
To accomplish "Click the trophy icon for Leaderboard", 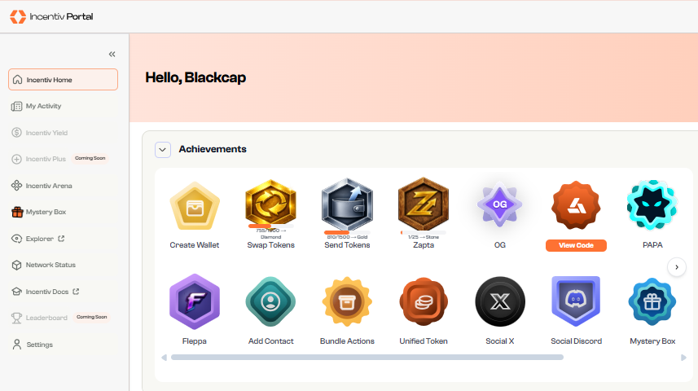I will (16, 318).
